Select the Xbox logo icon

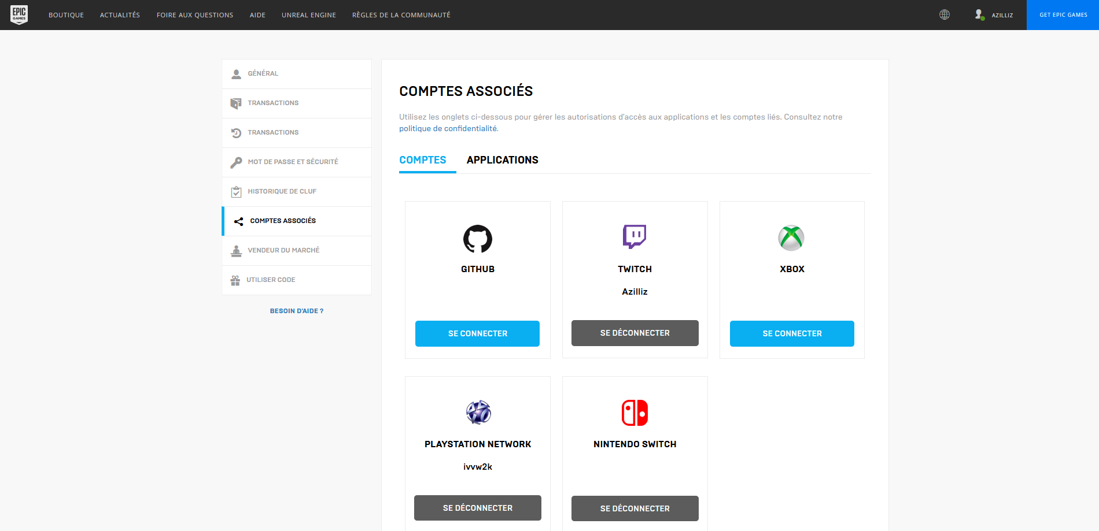(791, 237)
